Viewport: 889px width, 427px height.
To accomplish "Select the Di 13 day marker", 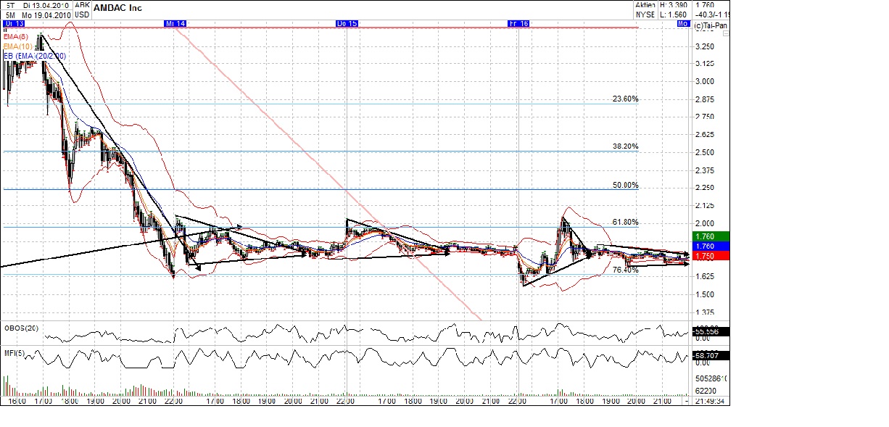I will coord(14,24).
